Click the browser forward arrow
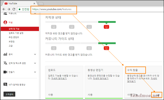 (9, 9)
